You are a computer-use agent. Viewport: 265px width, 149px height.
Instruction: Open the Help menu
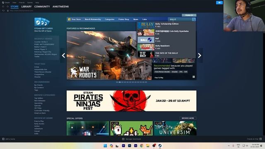coord(37,2)
